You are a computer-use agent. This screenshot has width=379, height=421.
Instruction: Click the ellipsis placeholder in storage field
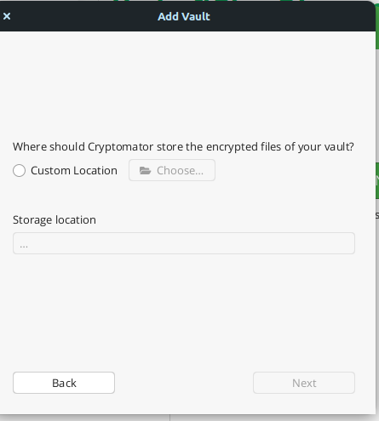click(x=24, y=246)
